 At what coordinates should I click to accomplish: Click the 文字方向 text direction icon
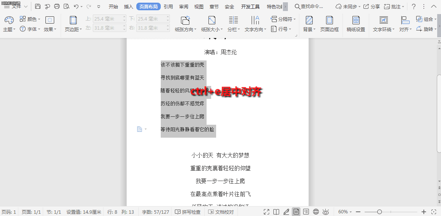point(255,20)
